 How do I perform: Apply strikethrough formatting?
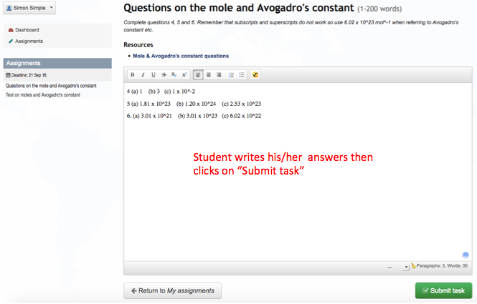pyautogui.click(x=164, y=75)
